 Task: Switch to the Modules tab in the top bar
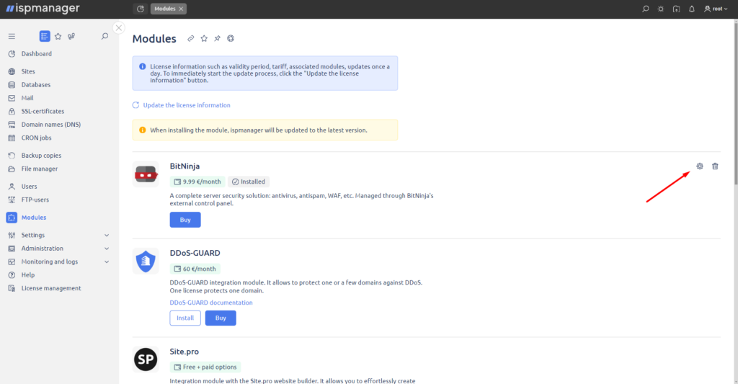click(165, 9)
